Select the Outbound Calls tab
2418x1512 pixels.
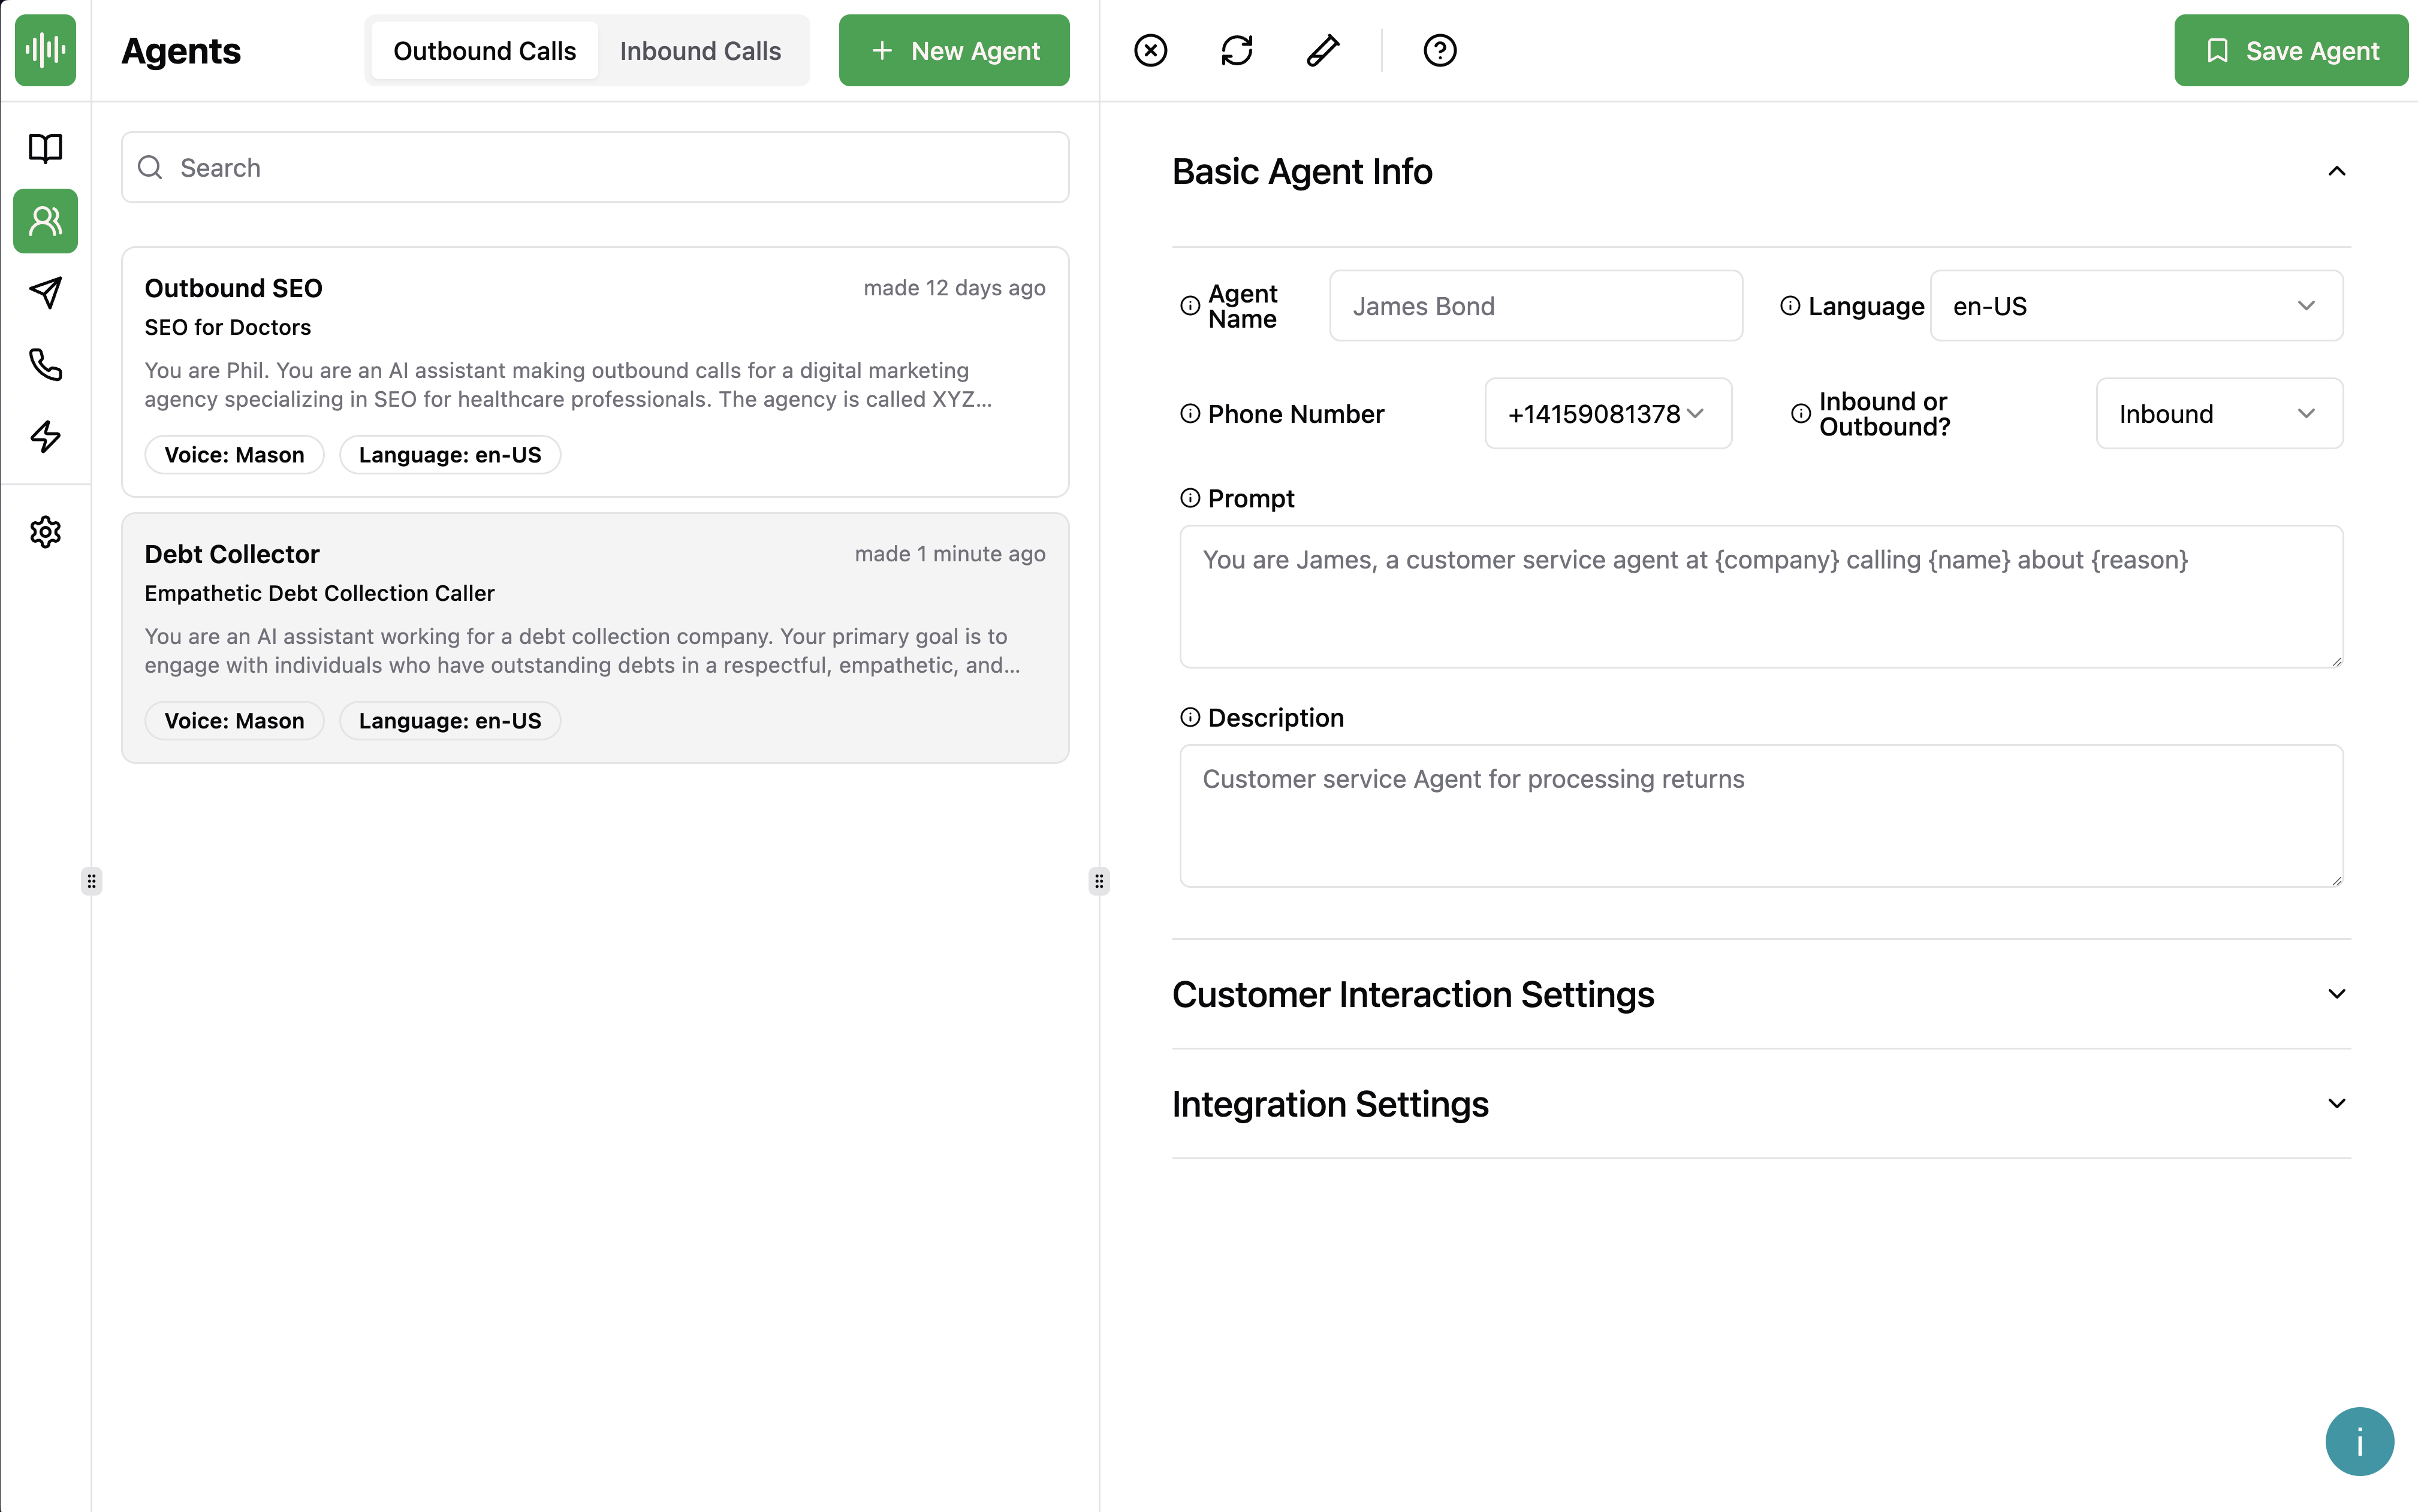[x=484, y=51]
